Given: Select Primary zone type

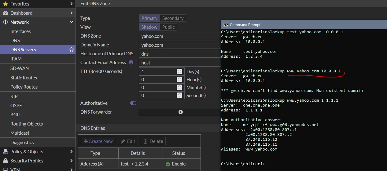Looking at the screenshot, I should (149, 18).
